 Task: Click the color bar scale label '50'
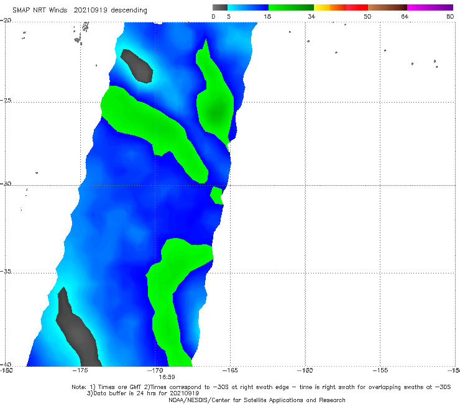tap(367, 16)
